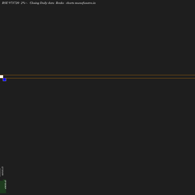Select the blue Renko brick
The height and width of the screenshot is (195, 195).
(x=4, y=80)
